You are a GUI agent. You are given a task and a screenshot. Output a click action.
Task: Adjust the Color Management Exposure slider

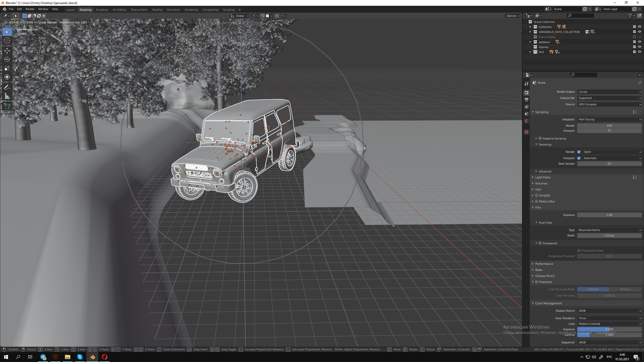point(609,329)
